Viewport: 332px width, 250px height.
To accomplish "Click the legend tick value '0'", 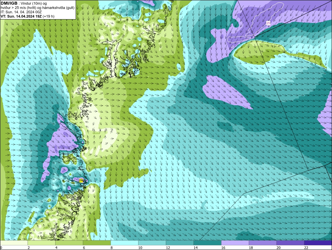I will [x=1, y=248].
